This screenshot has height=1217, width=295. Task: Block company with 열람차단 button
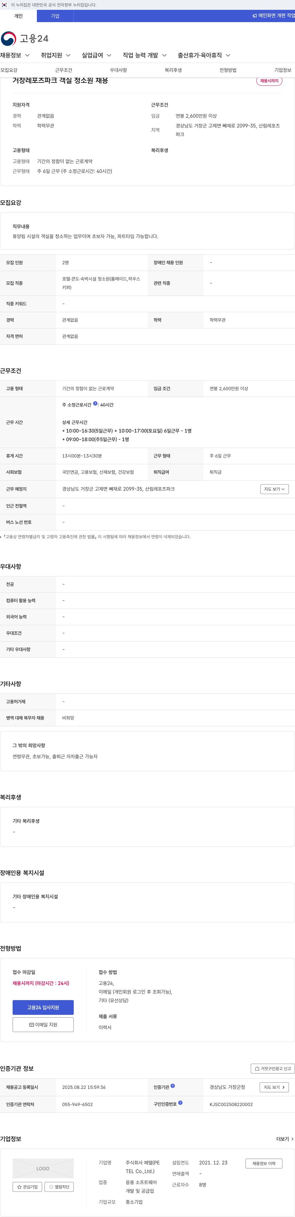tap(59, 1187)
